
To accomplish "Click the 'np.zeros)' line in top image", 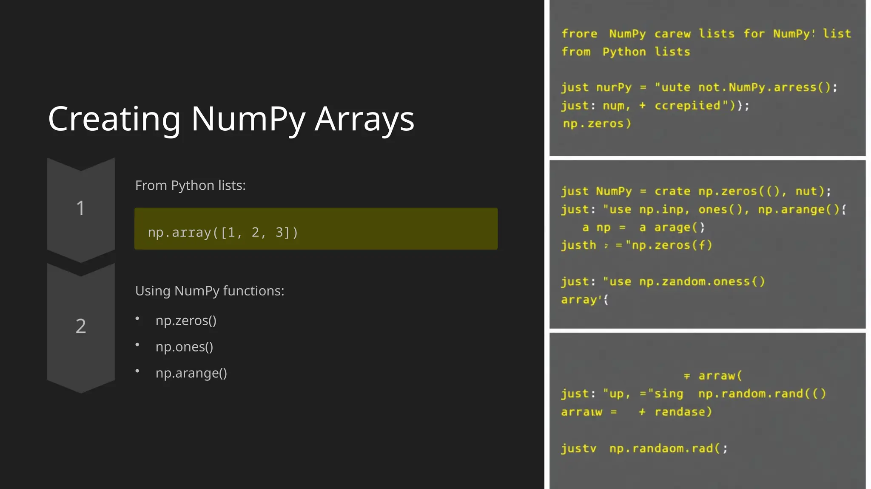I will point(597,124).
